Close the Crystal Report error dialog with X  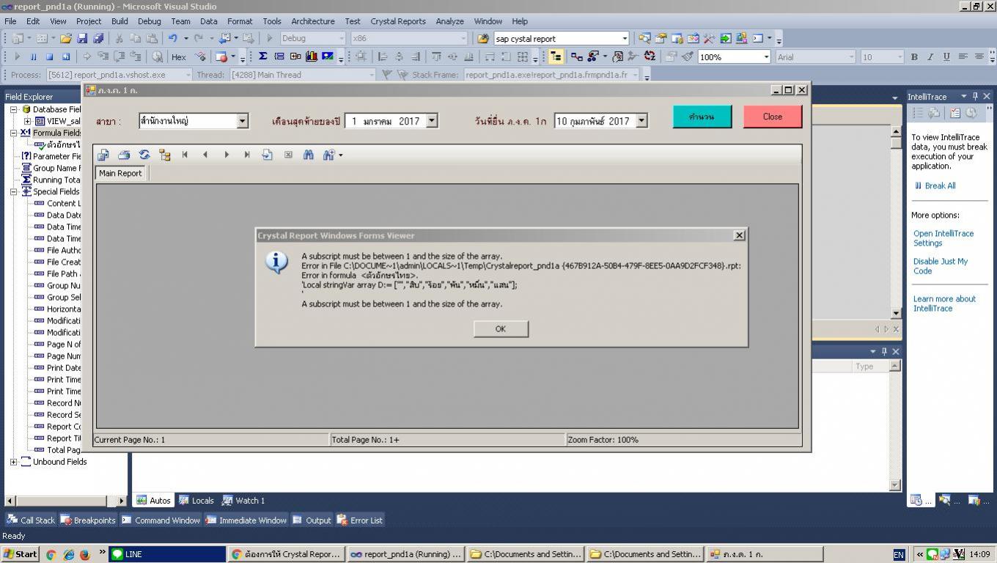click(739, 235)
